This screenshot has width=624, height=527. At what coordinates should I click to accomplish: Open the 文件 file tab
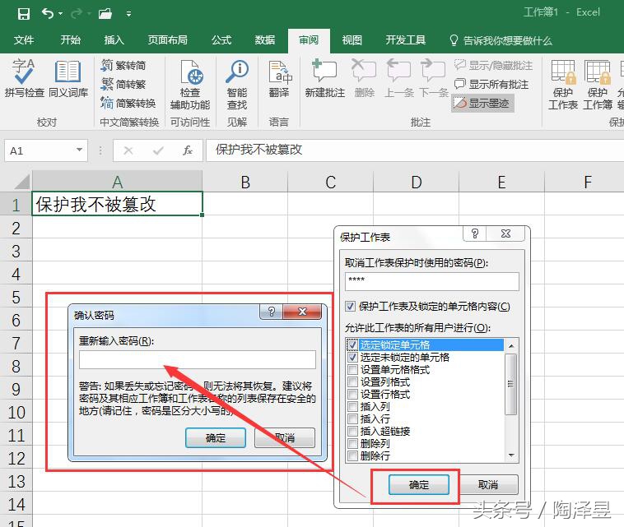point(24,40)
